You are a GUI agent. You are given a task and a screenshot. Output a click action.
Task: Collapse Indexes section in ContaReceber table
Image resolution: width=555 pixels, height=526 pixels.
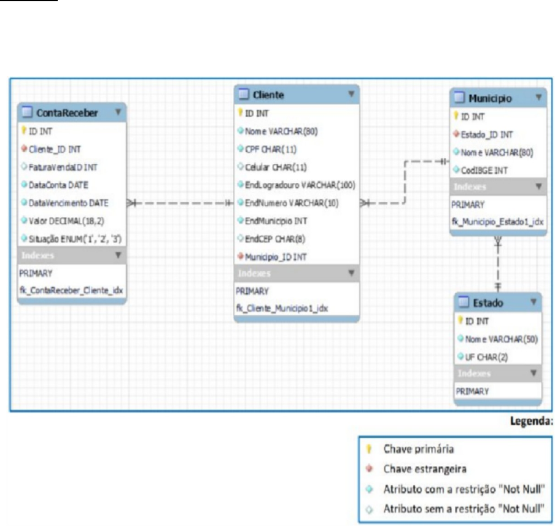click(x=118, y=255)
